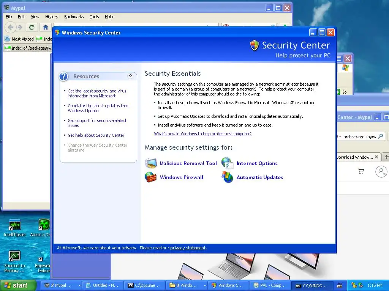
Task: Open the View menu in Mypal
Action: (x=35, y=17)
